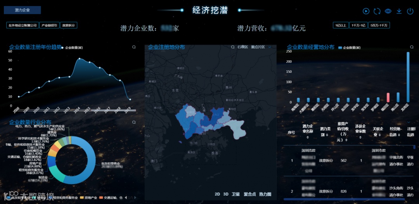This screenshot has height=204, width=419.
Task: Open search on 企业数量行业分布 chart
Action: pyautogui.click(x=134, y=122)
